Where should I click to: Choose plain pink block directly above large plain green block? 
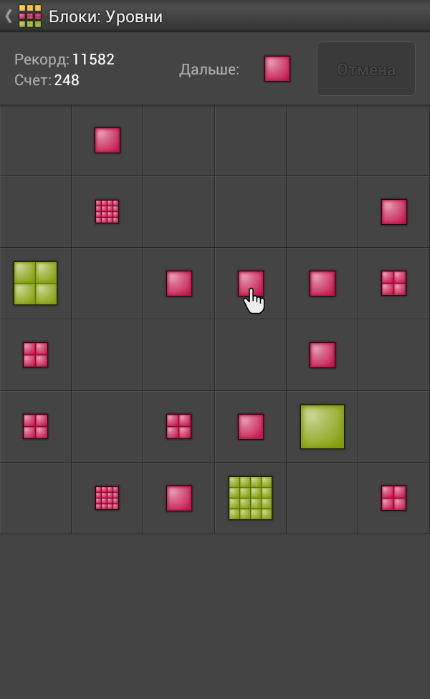(x=322, y=355)
